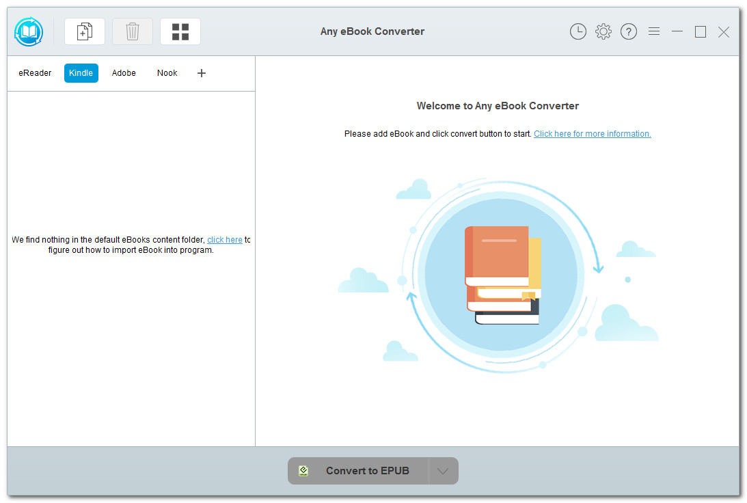The width and height of the screenshot is (747, 503).
Task: Switch to the Nook tab
Action: (x=167, y=73)
